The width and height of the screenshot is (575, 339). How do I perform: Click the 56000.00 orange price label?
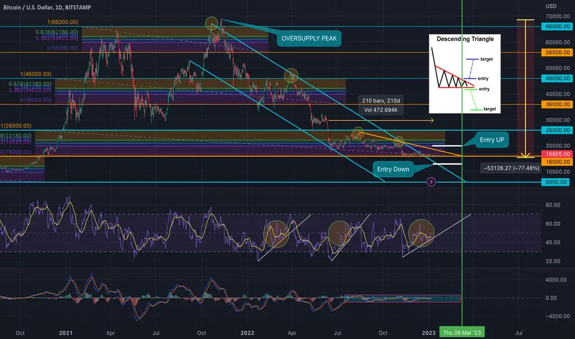pyautogui.click(x=557, y=52)
